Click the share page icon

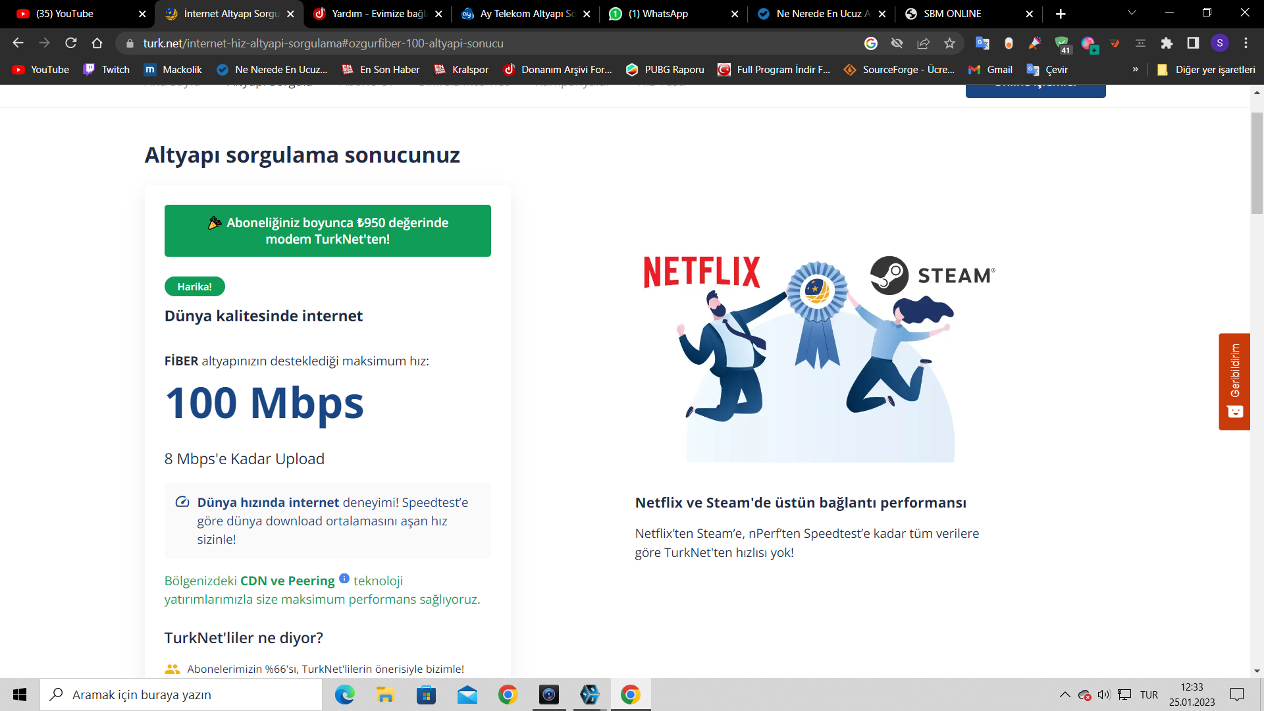pos(923,43)
